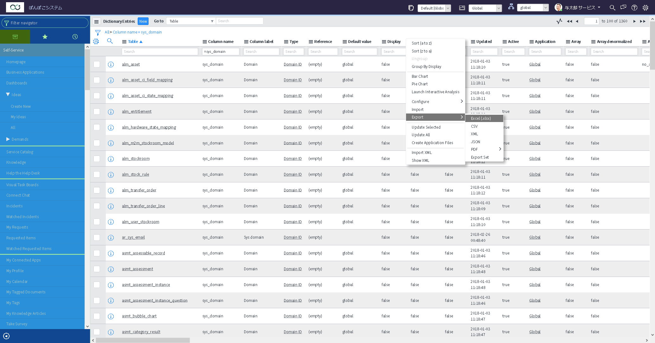Open the Go to Table dropdown
The height and width of the screenshot is (343, 655).
click(190, 21)
